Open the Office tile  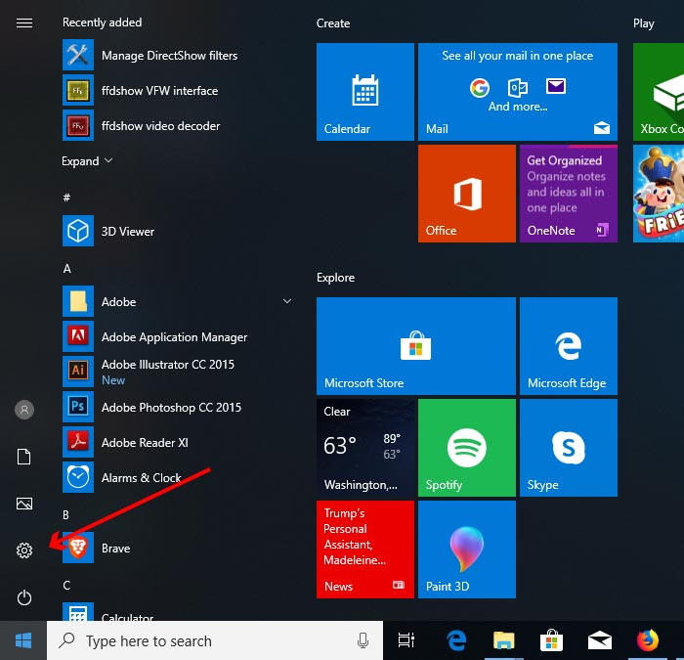[x=467, y=194]
